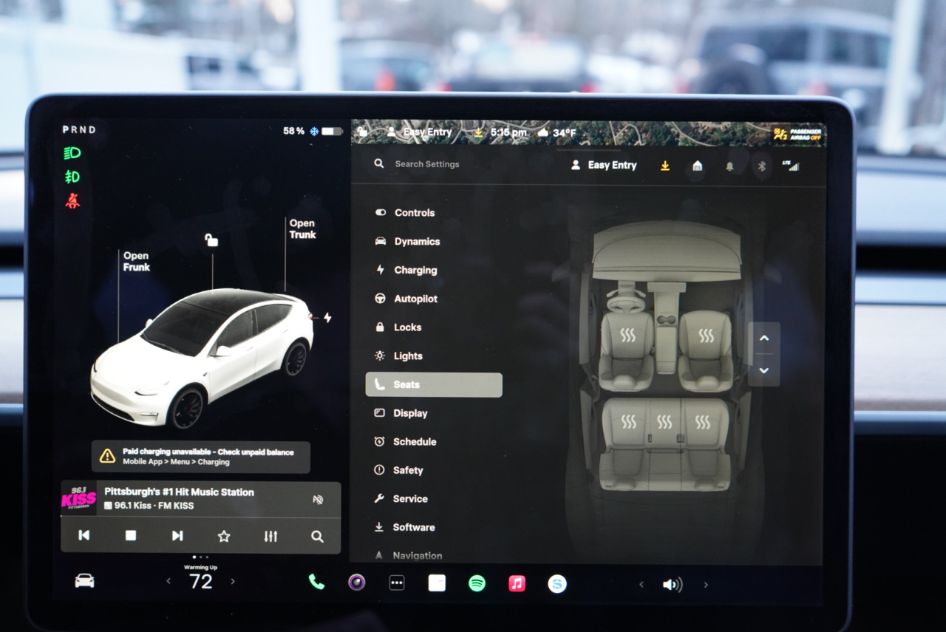Open notifications via the bell icon
Screen dimensions: 946x632
pyautogui.click(x=730, y=166)
